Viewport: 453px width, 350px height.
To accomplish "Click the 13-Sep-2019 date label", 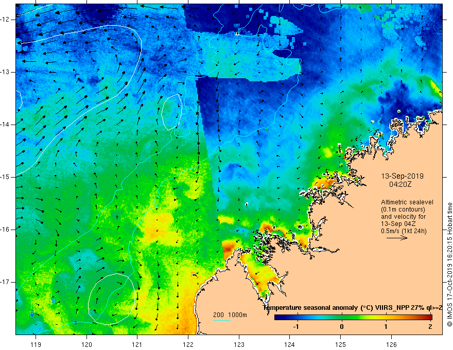I will (x=403, y=176).
